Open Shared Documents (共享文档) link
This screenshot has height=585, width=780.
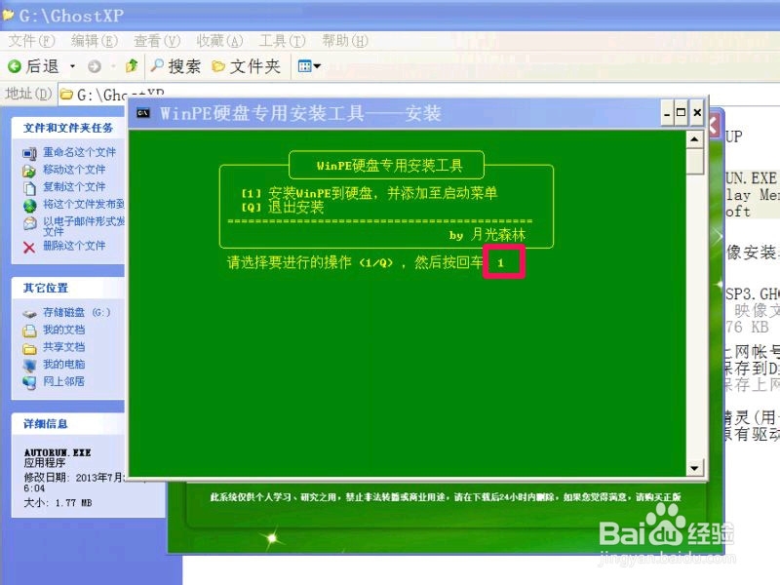click(63, 347)
